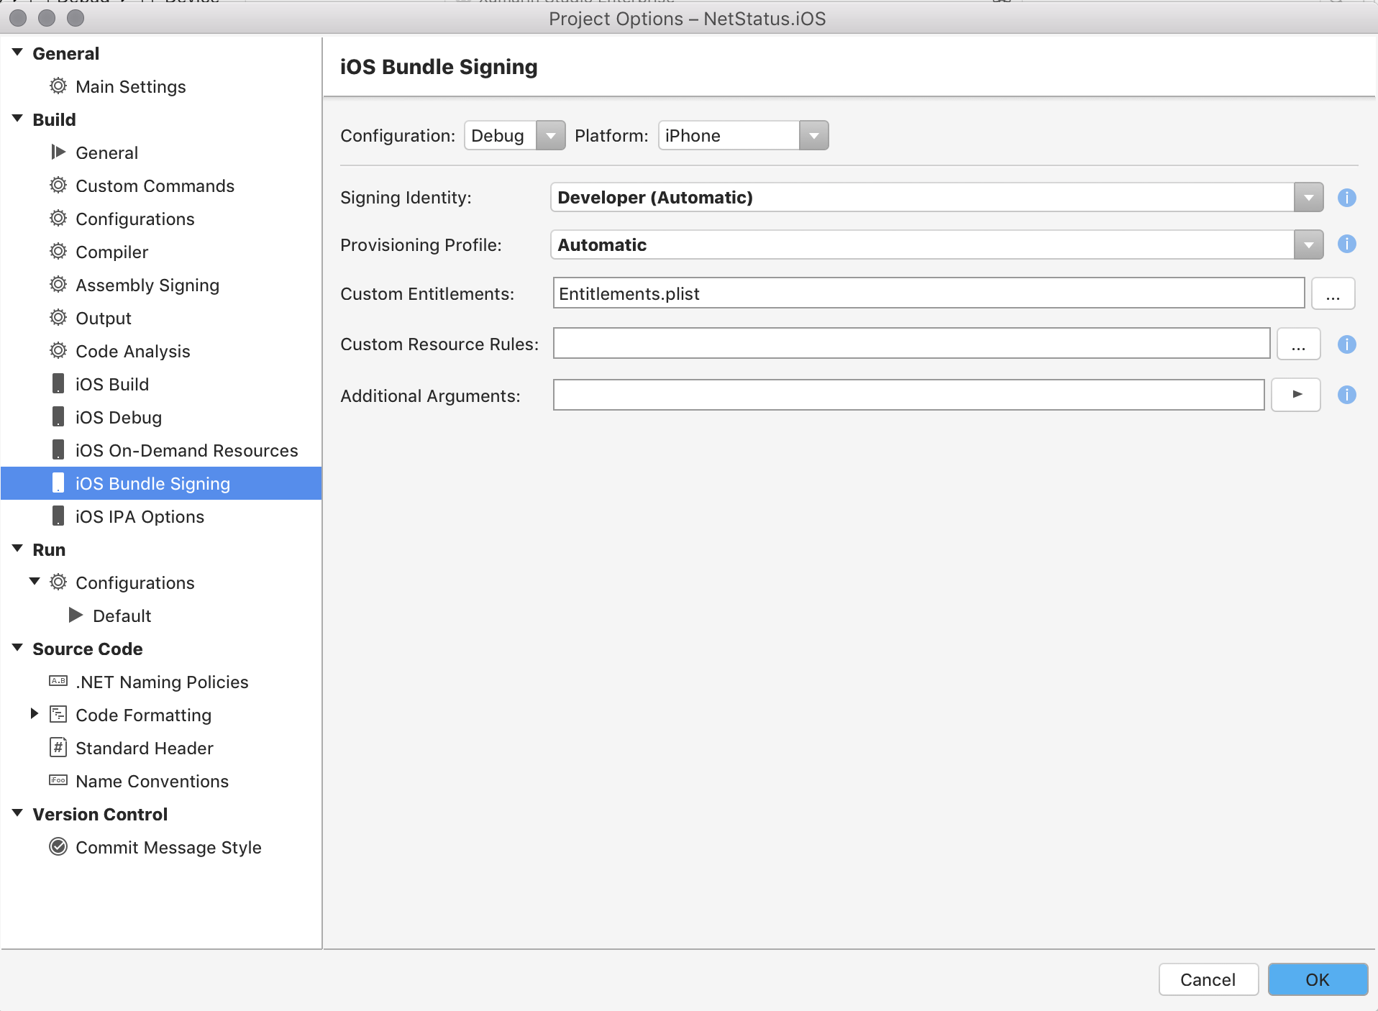
Task: Expand the Code Formatting section
Action: coord(33,714)
